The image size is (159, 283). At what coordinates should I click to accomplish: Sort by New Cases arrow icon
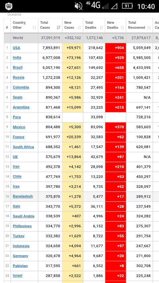[79, 28]
